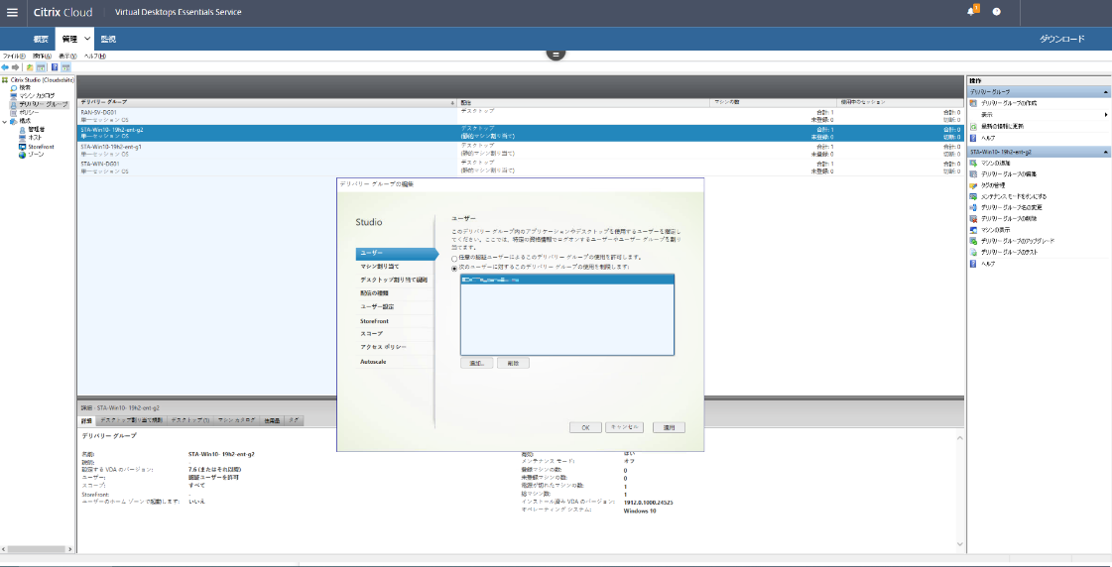Click the round collapse handle below header
Viewport: 1112px width, 567px height.
pos(556,54)
